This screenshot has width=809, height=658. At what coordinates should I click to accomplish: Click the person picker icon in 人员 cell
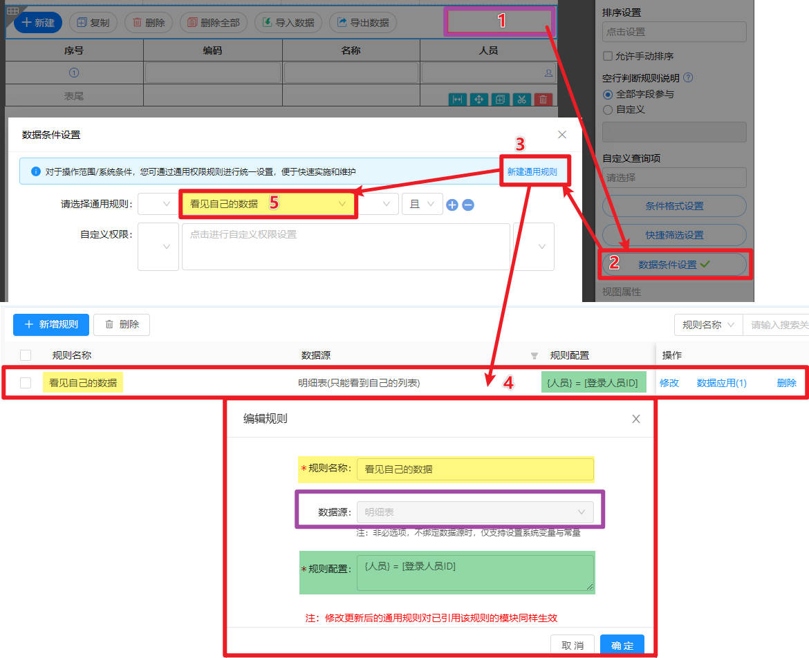pyautogui.click(x=548, y=73)
